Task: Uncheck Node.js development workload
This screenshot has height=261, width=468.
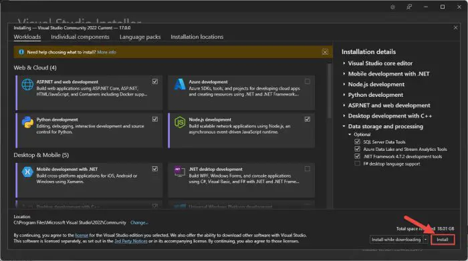Action: pyautogui.click(x=307, y=119)
